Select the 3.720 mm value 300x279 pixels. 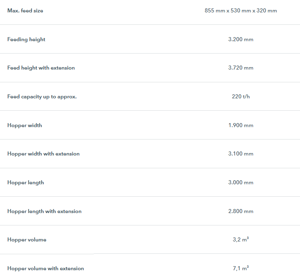(x=241, y=68)
